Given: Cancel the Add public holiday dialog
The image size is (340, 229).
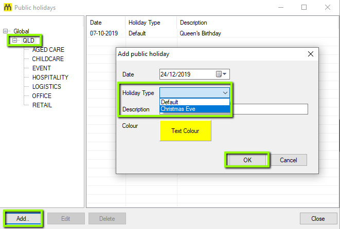Looking at the screenshot, I should (x=289, y=160).
